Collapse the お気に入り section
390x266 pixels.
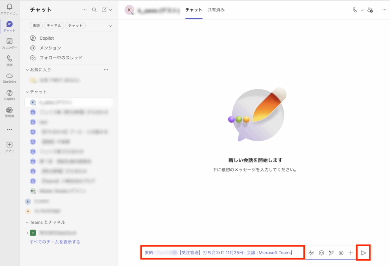pos(27,70)
